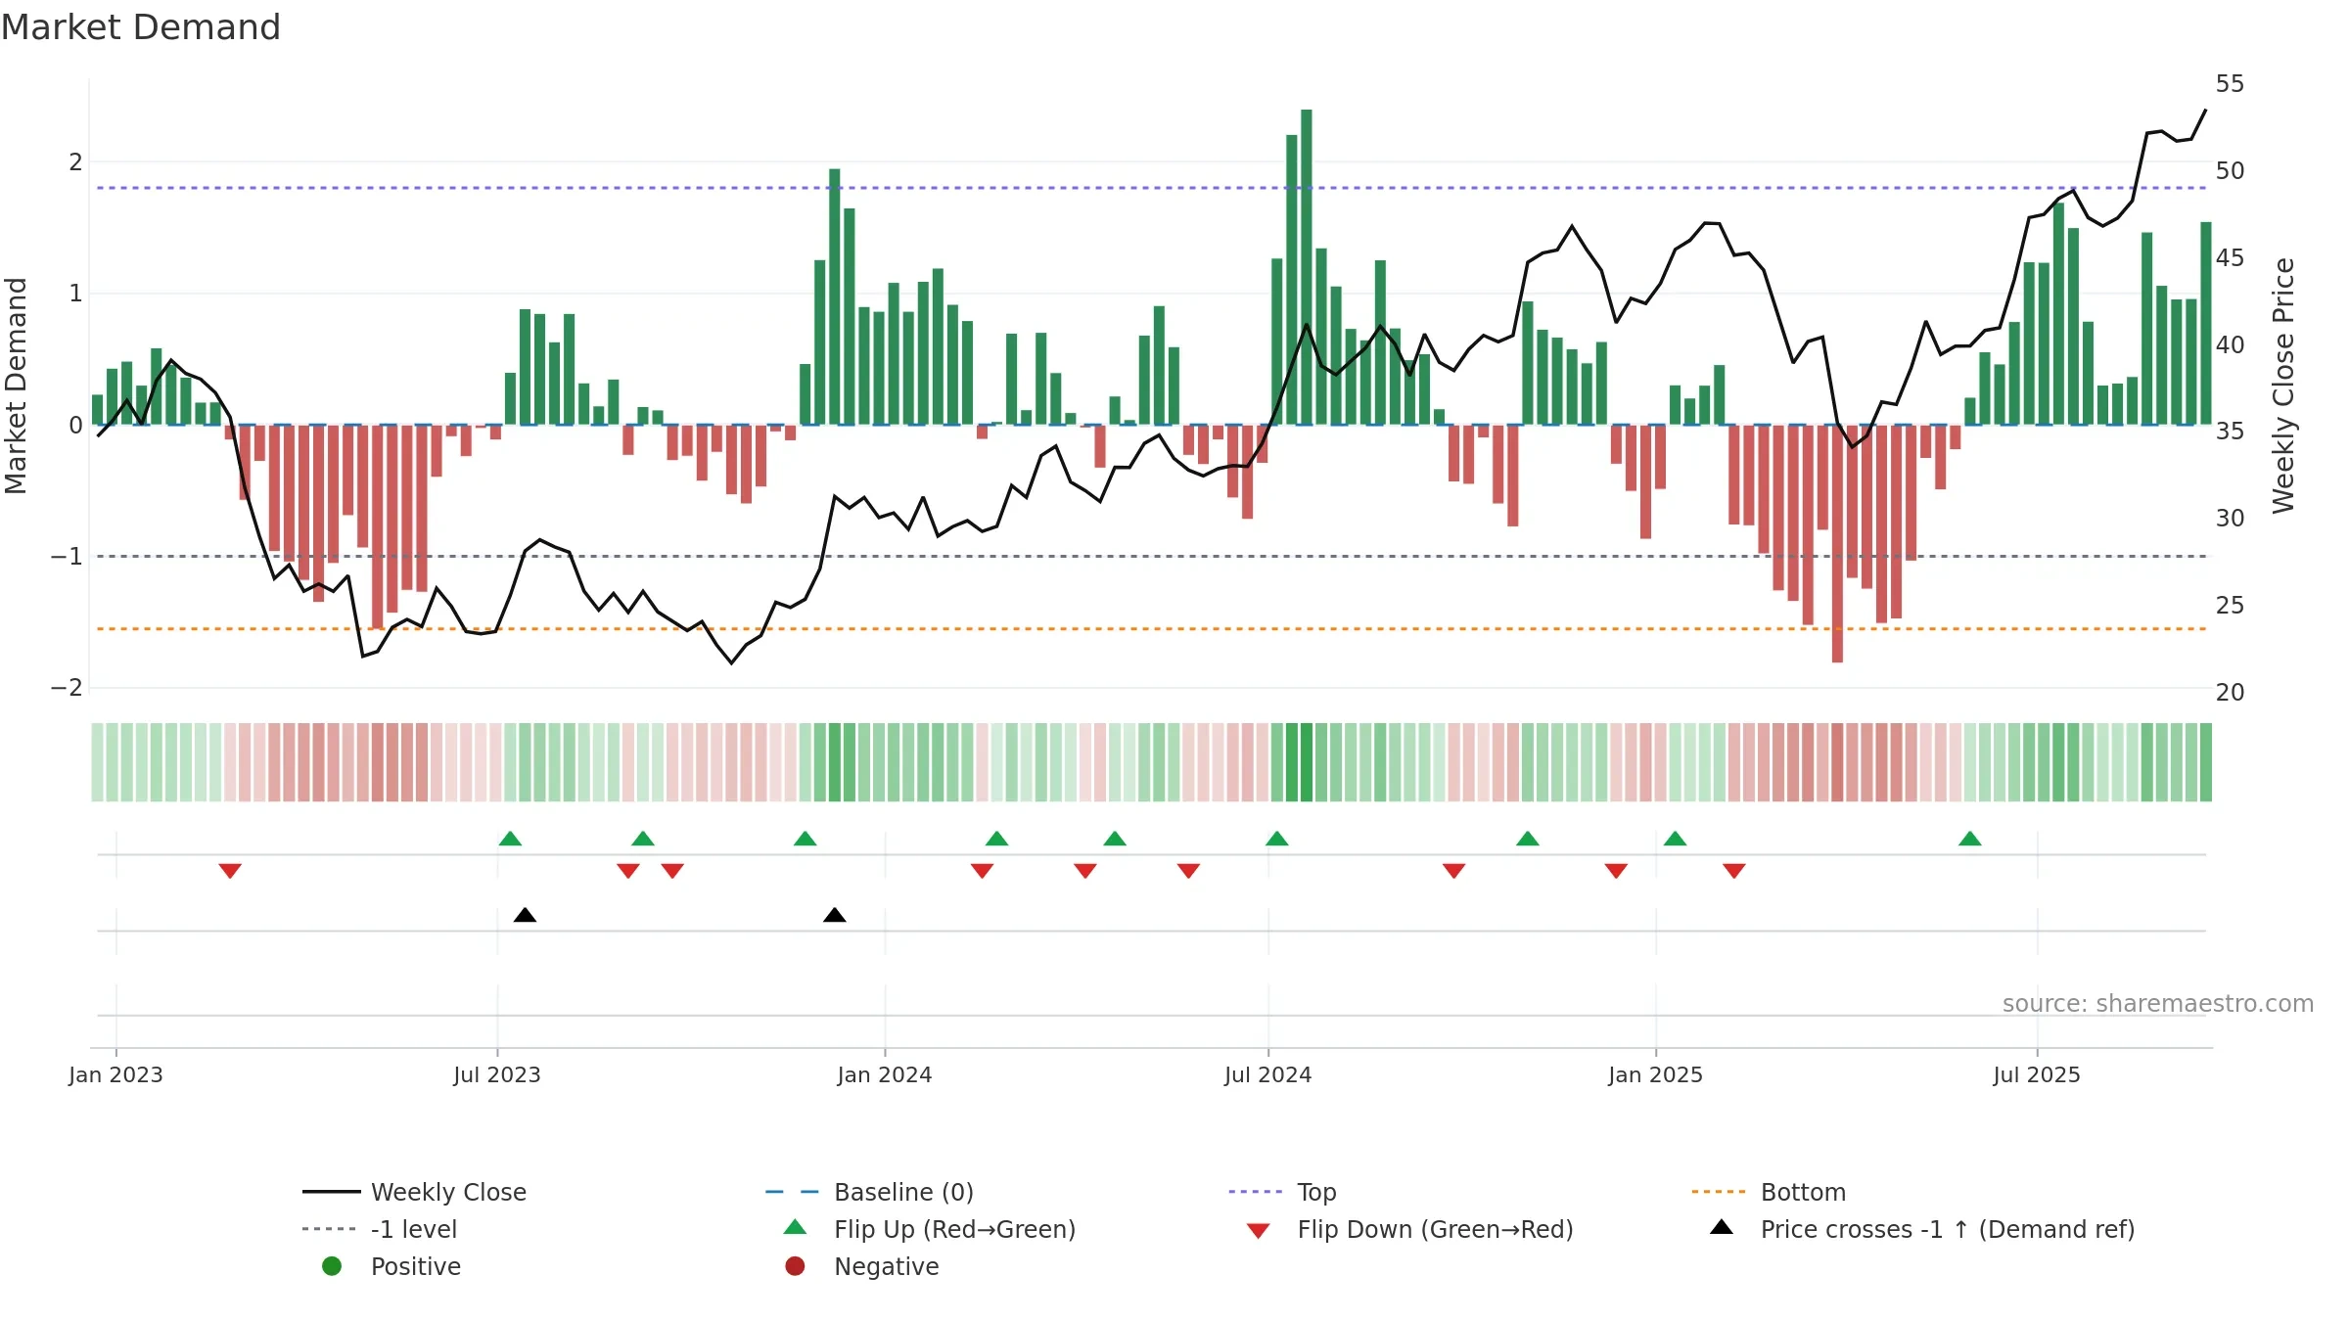
Task: Click the first red flip-down marker in early 2023
Action: click(230, 871)
